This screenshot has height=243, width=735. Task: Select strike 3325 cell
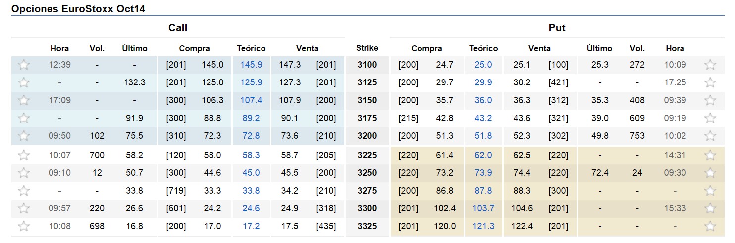[367, 226]
